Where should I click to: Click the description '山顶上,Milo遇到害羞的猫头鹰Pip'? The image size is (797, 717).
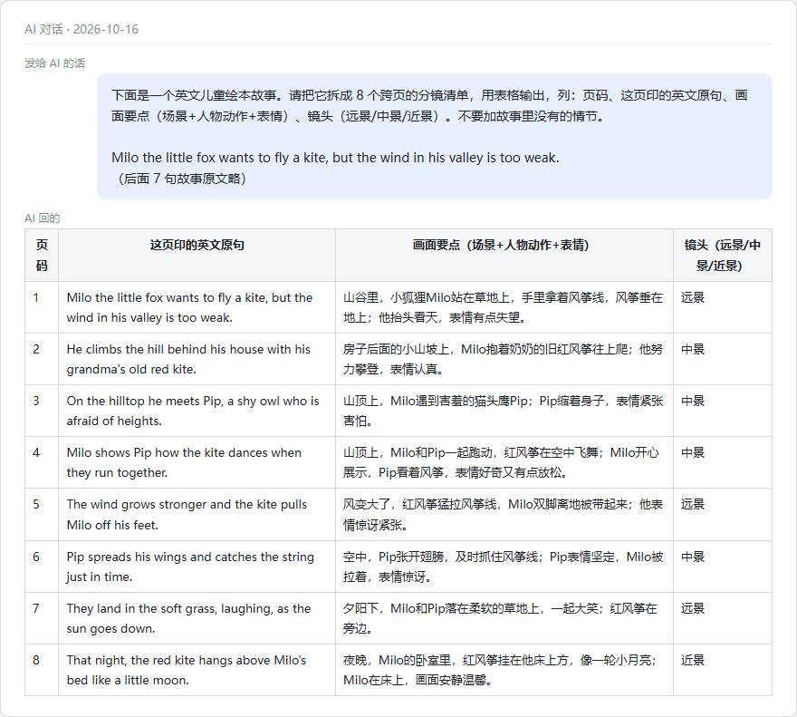pos(504,411)
